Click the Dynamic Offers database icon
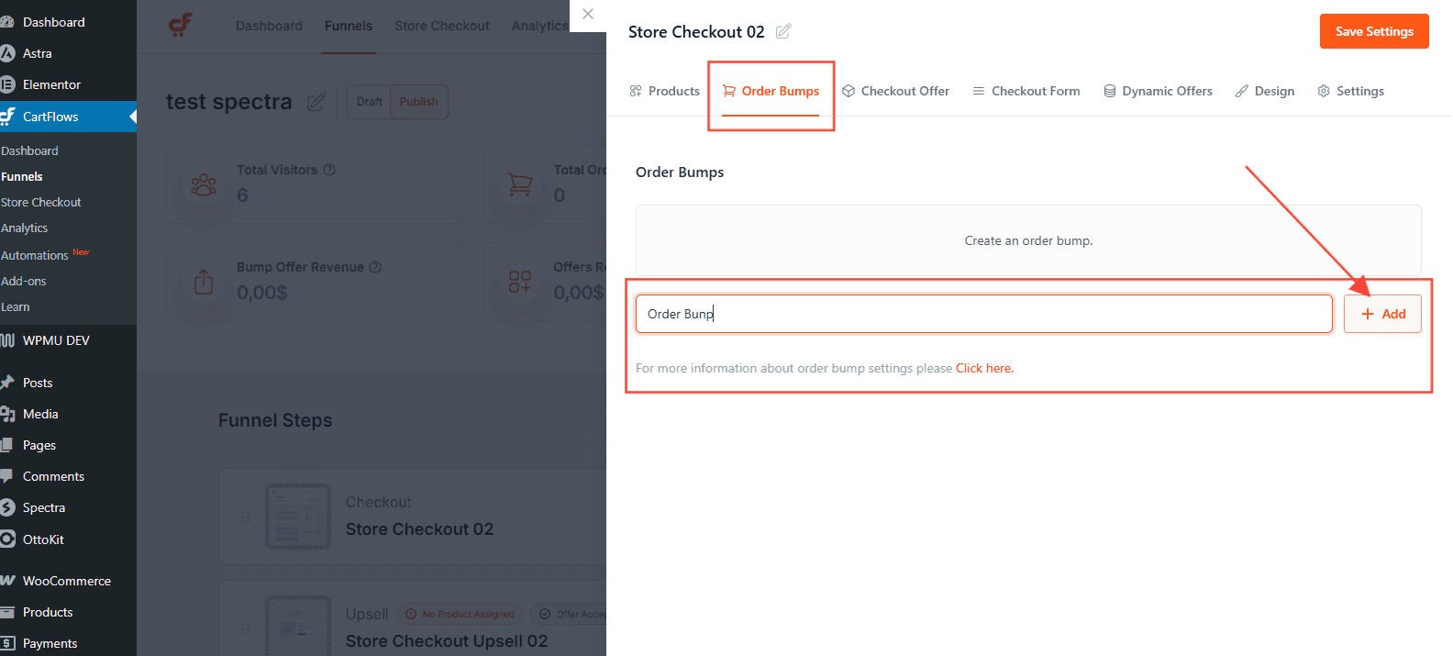Image resolution: width=1453 pixels, height=656 pixels. click(x=1110, y=91)
